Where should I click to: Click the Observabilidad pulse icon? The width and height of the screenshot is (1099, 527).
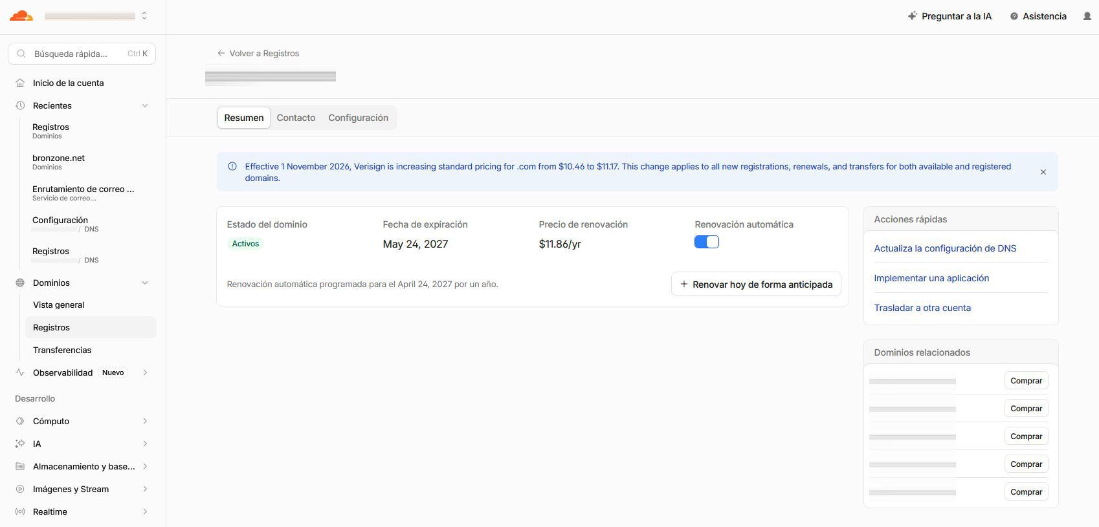[20, 372]
